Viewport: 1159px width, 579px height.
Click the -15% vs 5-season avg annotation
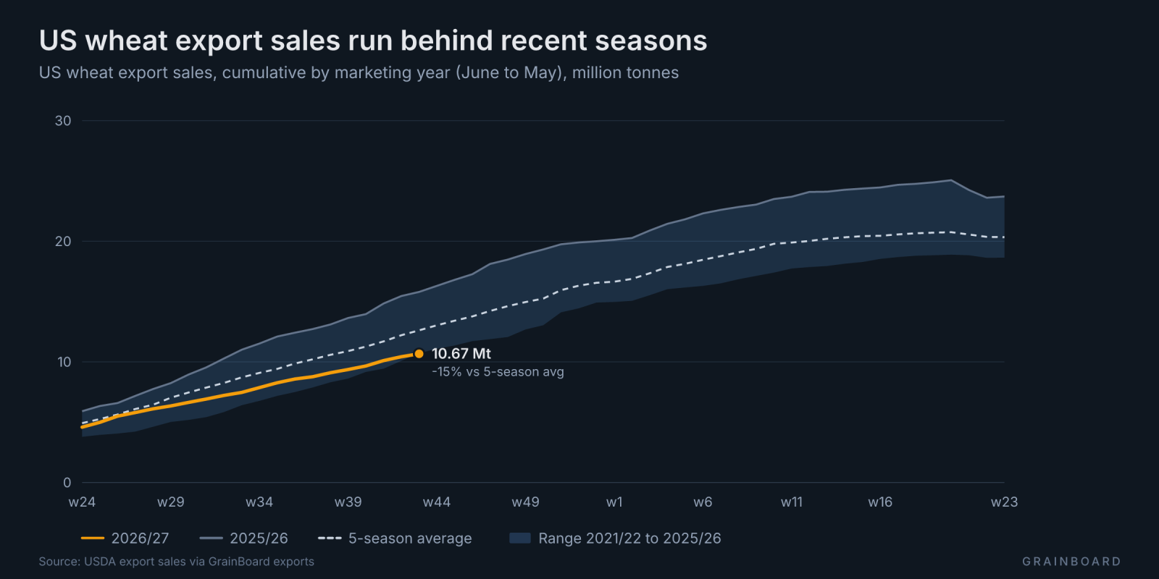click(498, 372)
